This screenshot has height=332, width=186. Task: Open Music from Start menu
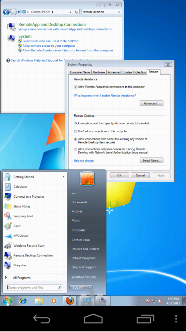coord(76,221)
